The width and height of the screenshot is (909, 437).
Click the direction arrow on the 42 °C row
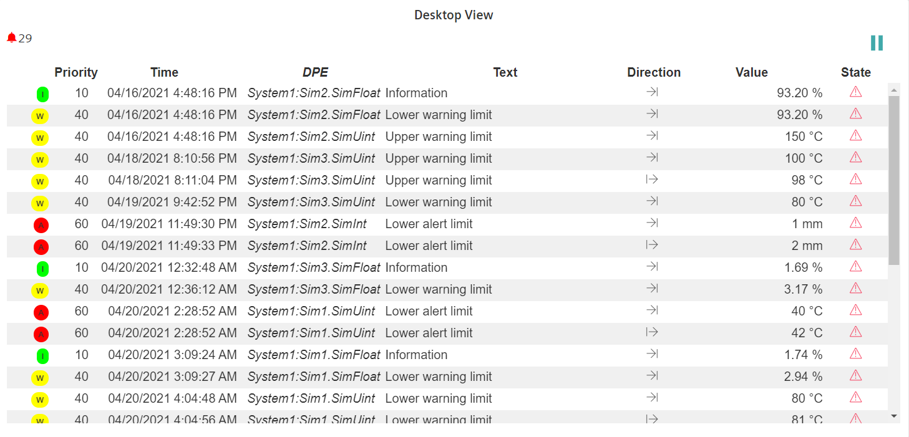tap(652, 332)
